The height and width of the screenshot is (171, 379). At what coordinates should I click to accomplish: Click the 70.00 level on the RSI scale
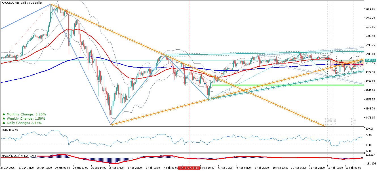coord(369,135)
